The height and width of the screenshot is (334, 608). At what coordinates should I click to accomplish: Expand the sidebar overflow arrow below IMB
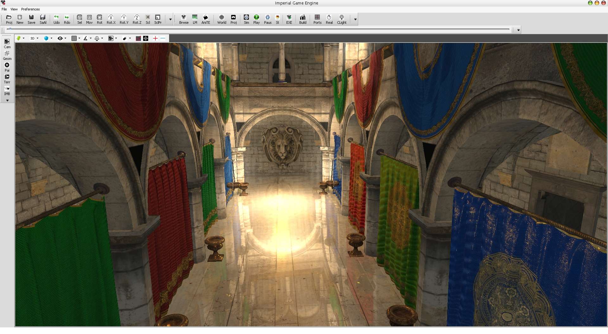tap(7, 100)
